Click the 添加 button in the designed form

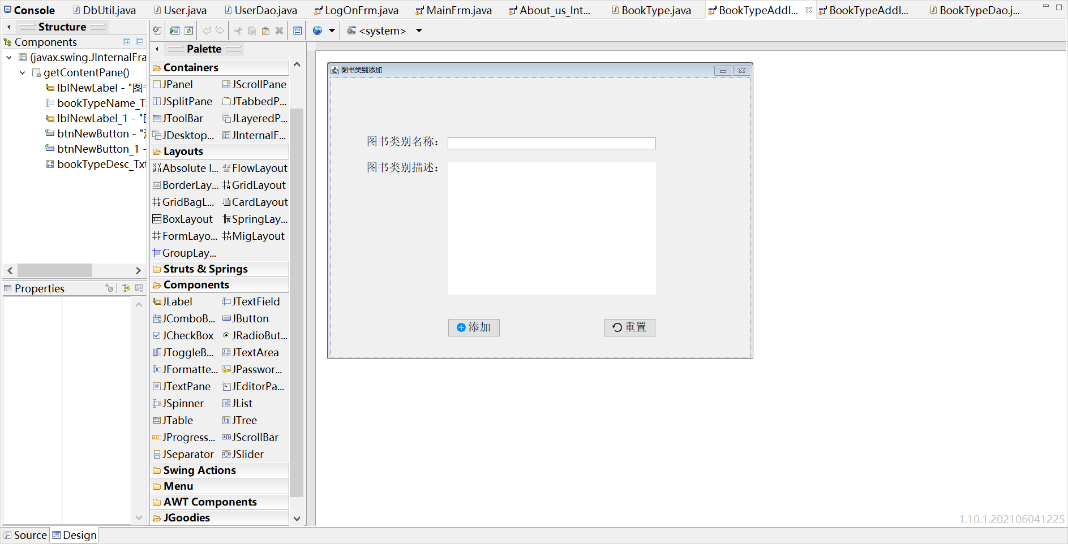tap(474, 327)
